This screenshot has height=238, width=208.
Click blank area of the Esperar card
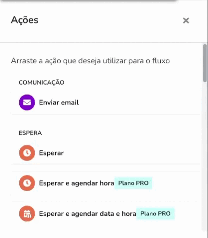[131, 153]
